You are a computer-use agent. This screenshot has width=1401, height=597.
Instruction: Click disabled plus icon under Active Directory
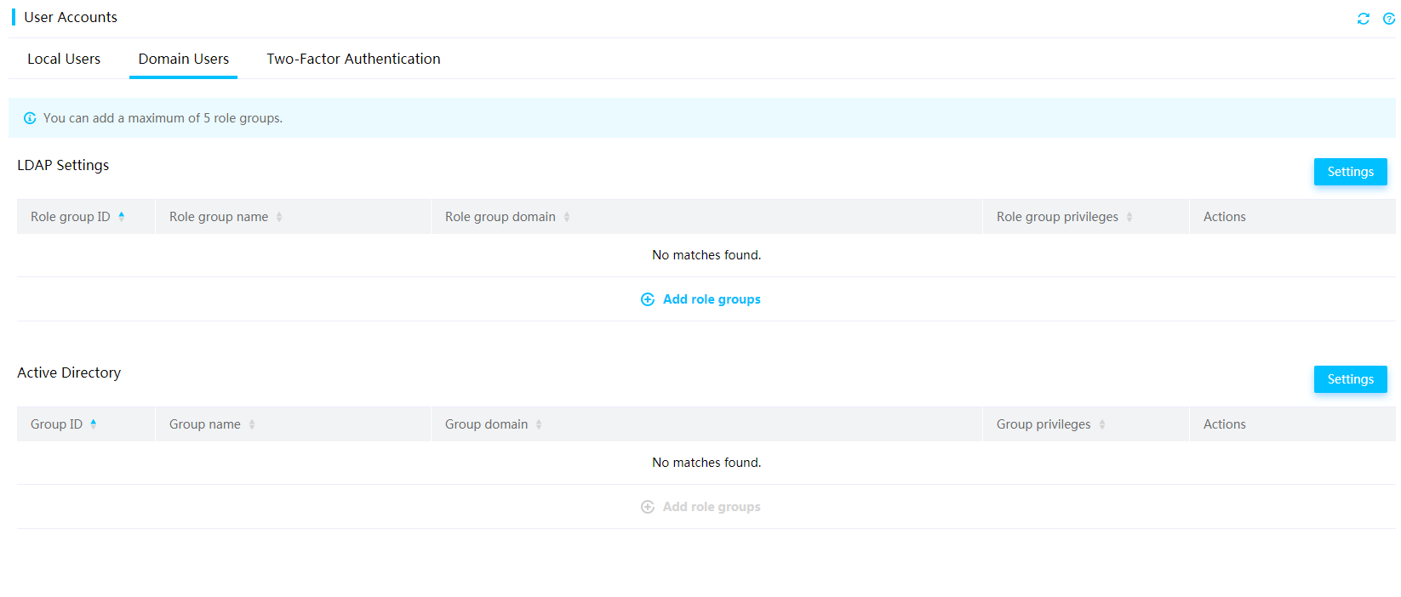648,507
